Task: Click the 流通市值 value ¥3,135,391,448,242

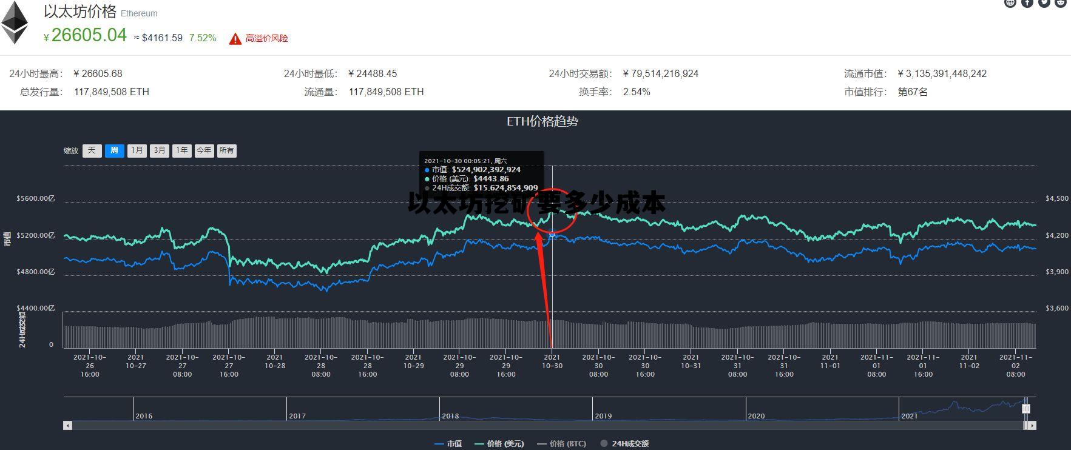Action: coord(942,73)
